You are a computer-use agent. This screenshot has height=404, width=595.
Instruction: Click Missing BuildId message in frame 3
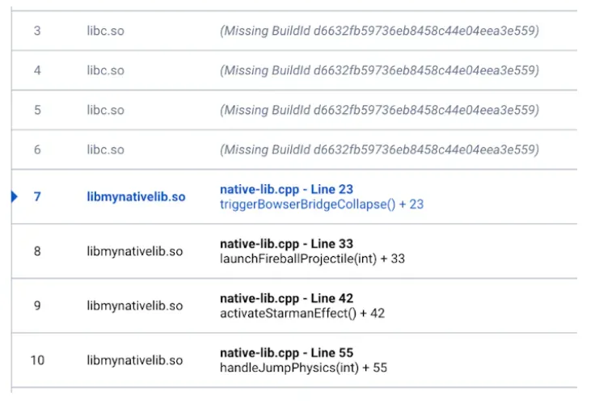(379, 31)
